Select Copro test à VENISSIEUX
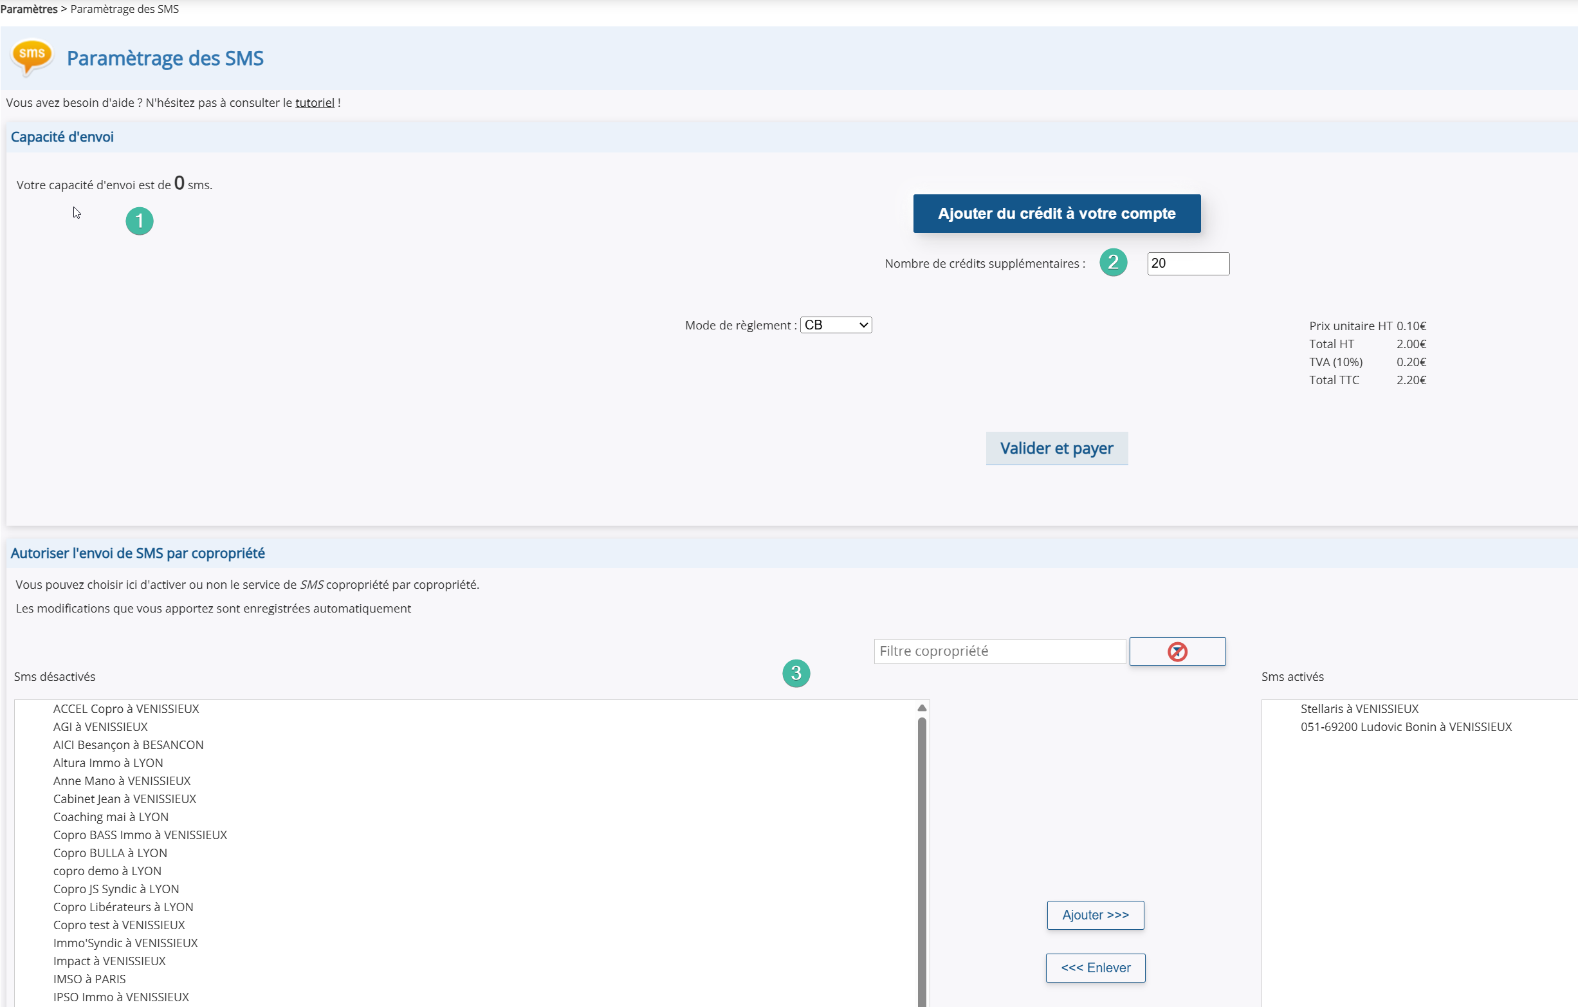This screenshot has height=1007, width=1578. tap(119, 925)
